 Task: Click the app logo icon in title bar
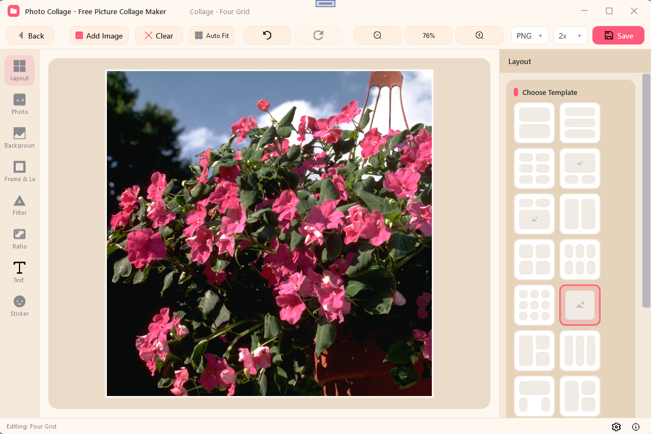click(x=14, y=11)
